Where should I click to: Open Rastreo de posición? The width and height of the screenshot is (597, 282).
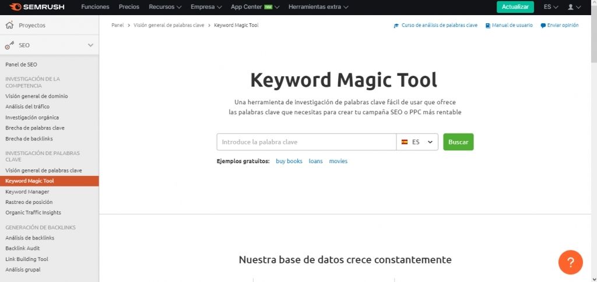29,202
